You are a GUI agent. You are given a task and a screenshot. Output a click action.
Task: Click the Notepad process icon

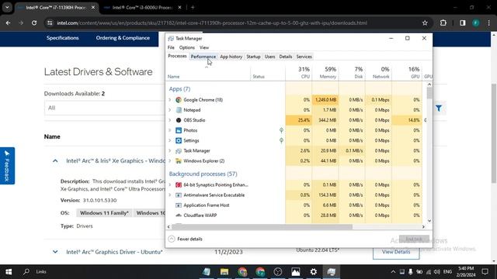coord(179,110)
